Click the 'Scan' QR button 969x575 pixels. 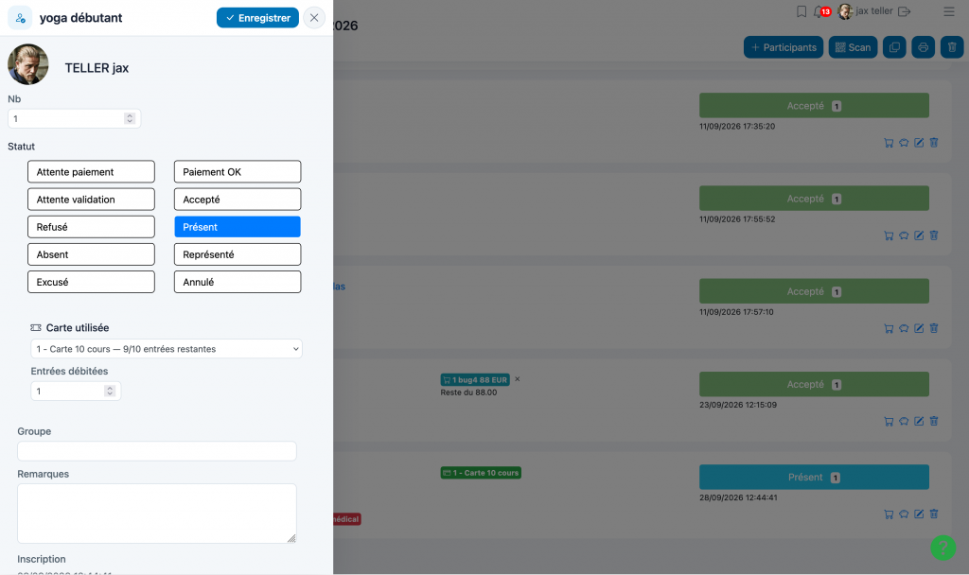(x=853, y=47)
